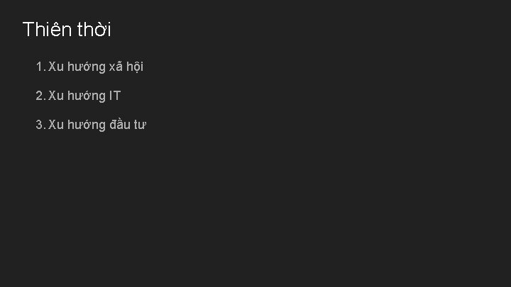Select the list item "Xu hướng xã hội"

click(x=96, y=67)
